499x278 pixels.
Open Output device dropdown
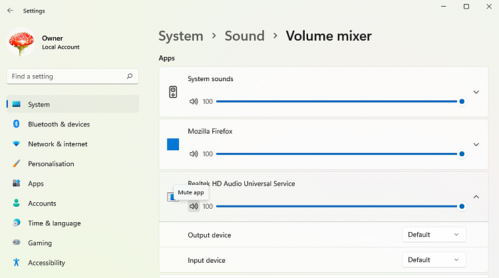pyautogui.click(x=434, y=235)
